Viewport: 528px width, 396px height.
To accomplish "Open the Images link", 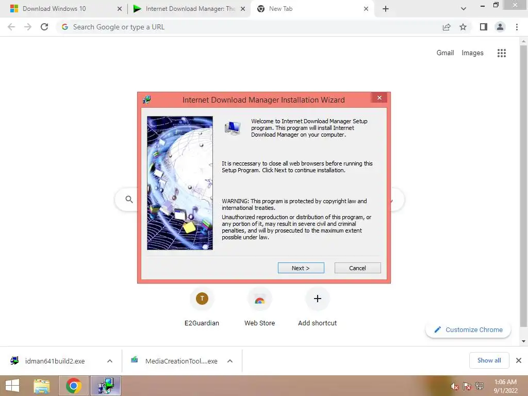I will (x=472, y=53).
